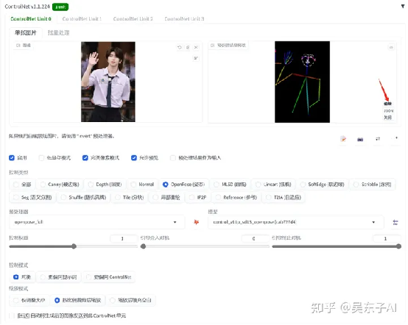Untick the pixel perfect mode checkbox
Image resolution: width=408 pixels, height=325 pixels.
(x=85, y=158)
